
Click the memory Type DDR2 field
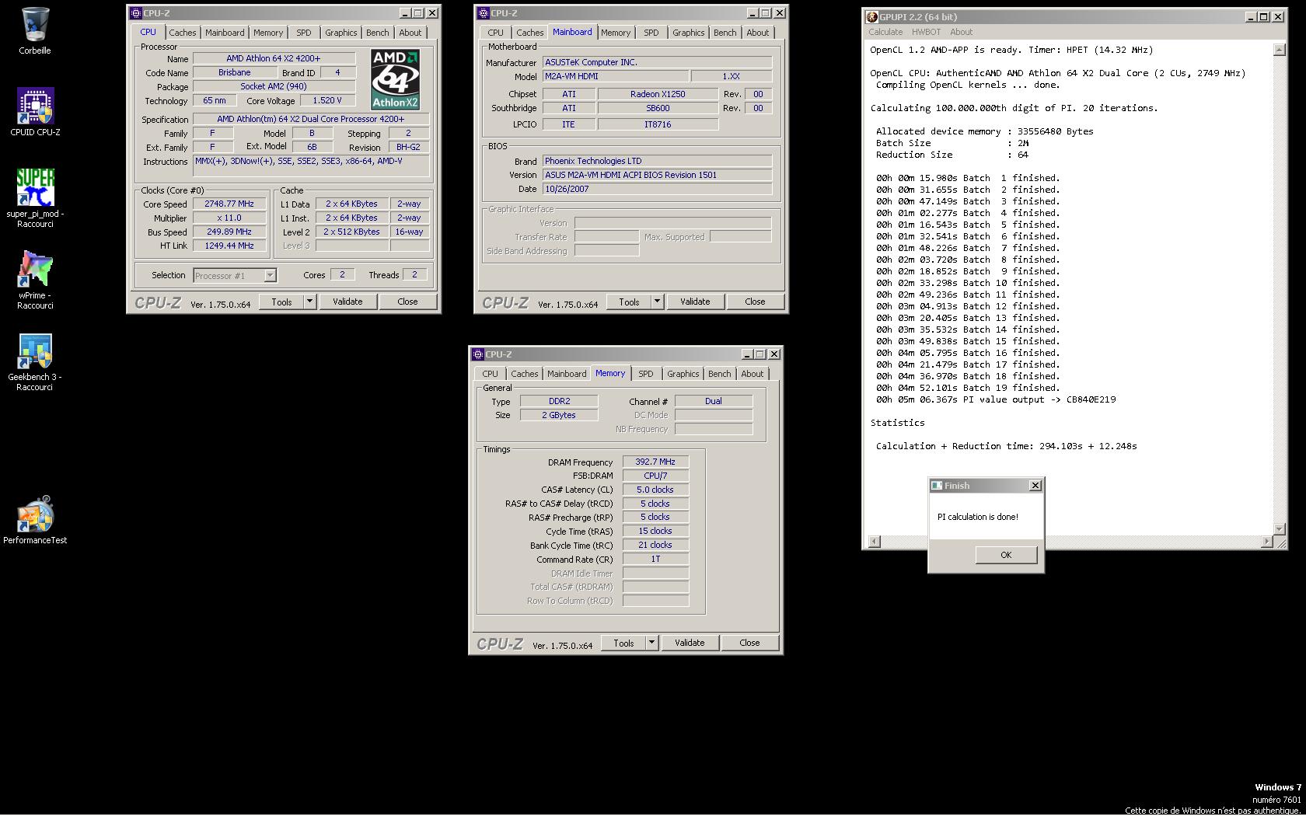(x=559, y=401)
